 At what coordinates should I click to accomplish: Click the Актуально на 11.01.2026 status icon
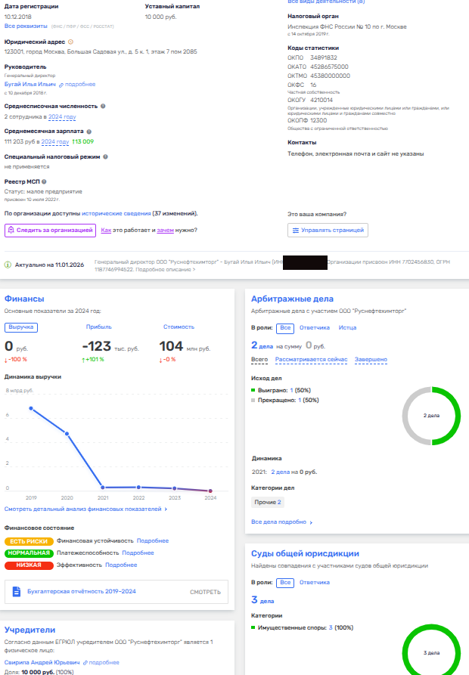point(8,265)
